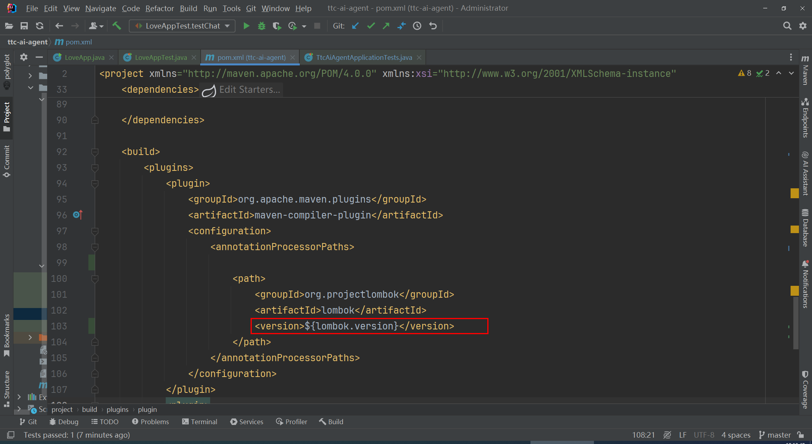Open the master branch popup
The width and height of the screenshot is (812, 444).
tap(778, 435)
